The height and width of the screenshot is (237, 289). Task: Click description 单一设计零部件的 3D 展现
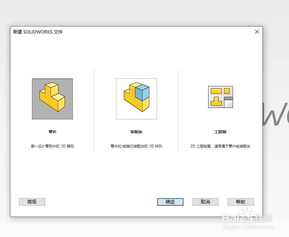tap(52, 146)
